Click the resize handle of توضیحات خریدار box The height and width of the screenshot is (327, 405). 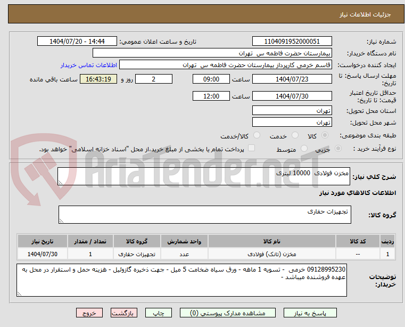pos(19,293)
